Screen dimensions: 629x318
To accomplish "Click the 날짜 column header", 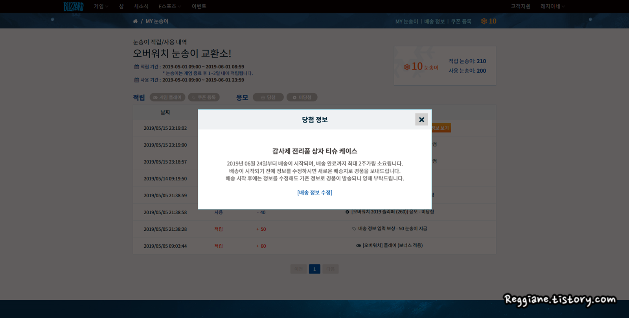I will 165,112.
